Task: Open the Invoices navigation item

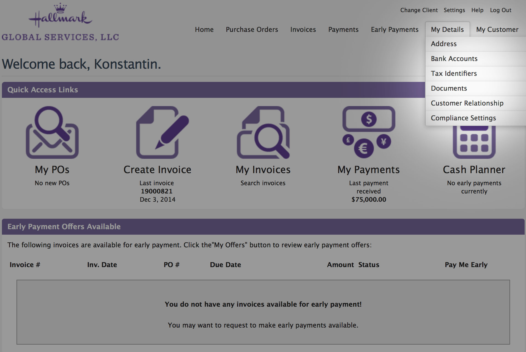Action: pyautogui.click(x=303, y=29)
